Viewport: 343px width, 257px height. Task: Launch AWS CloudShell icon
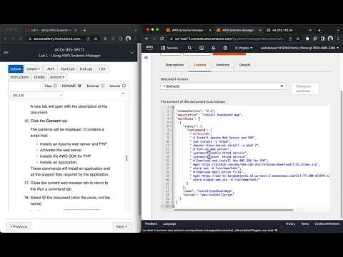tap(202, 48)
